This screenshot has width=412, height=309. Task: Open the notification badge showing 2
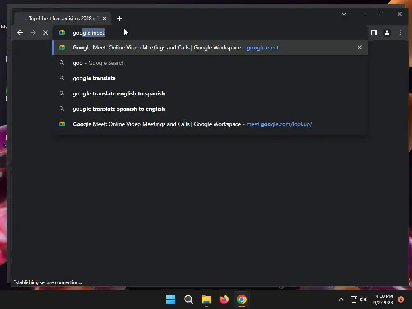[x=400, y=299]
